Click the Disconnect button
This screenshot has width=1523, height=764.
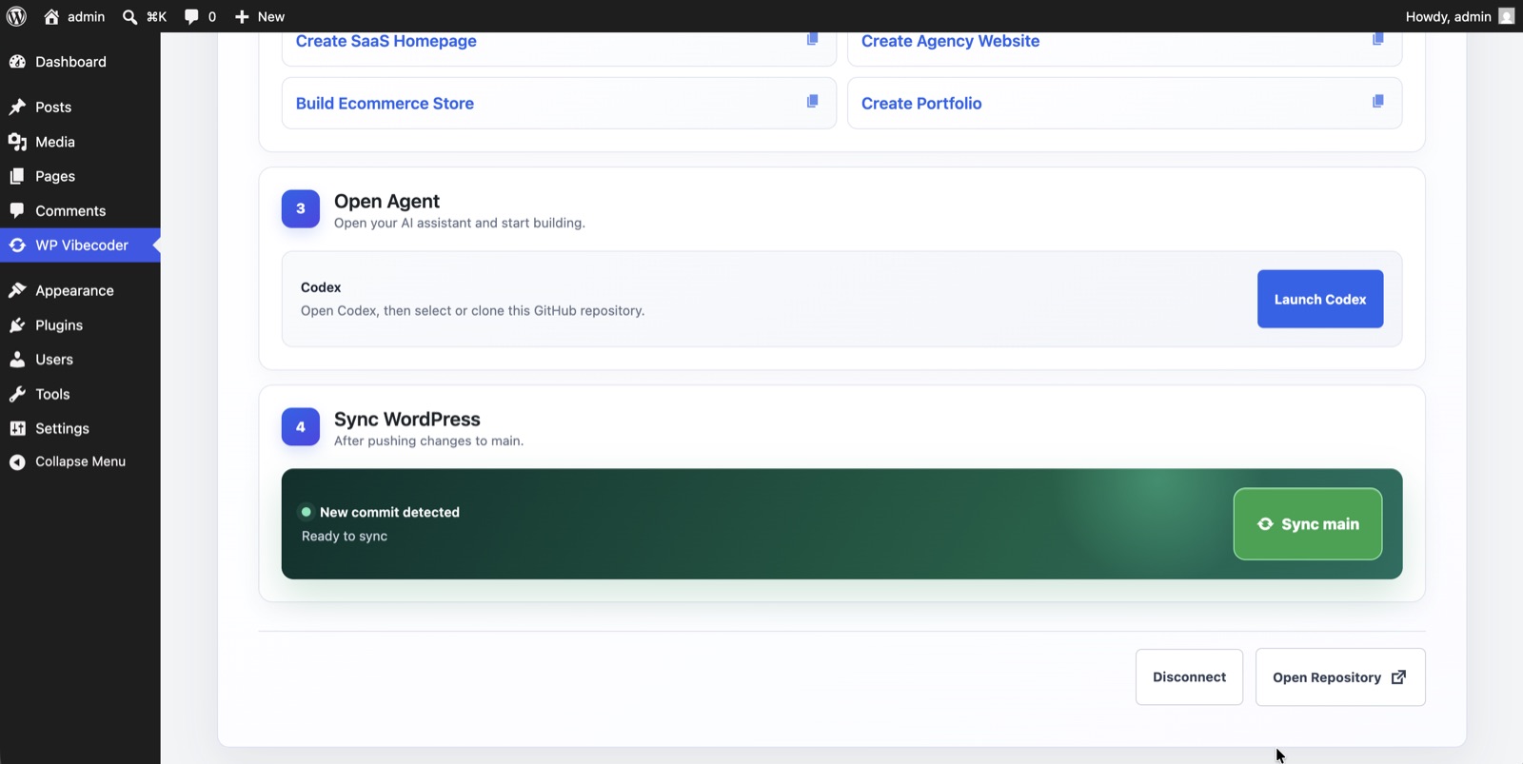[x=1189, y=677]
